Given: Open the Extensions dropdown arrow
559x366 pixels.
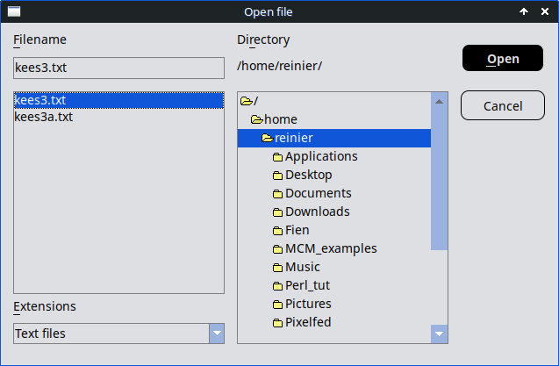Looking at the screenshot, I should pos(218,334).
